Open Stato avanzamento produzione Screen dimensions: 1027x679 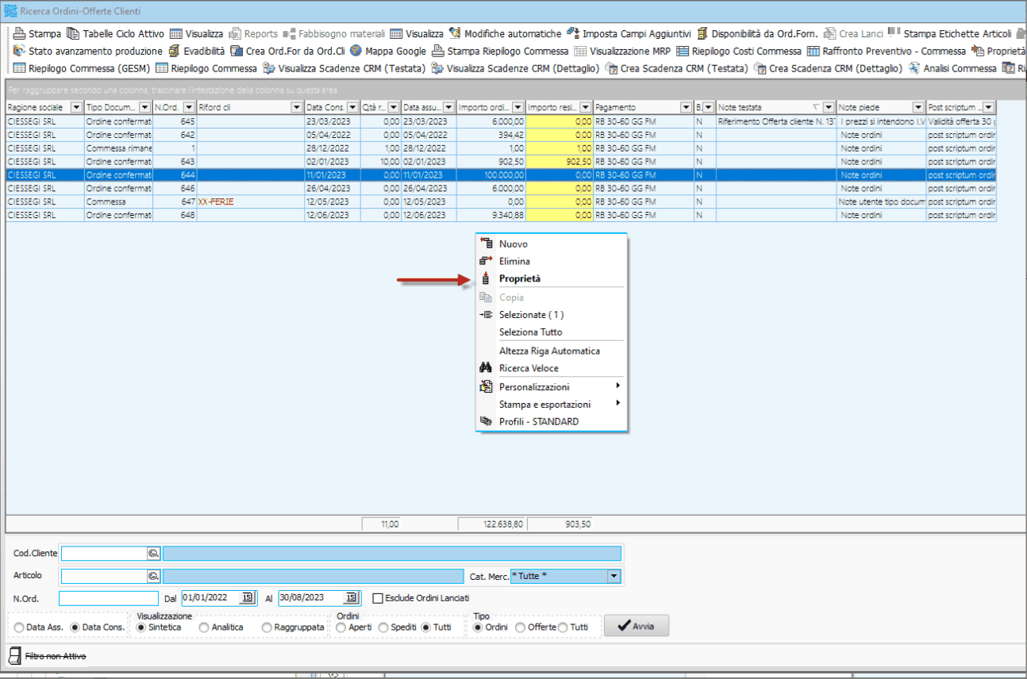[88, 51]
